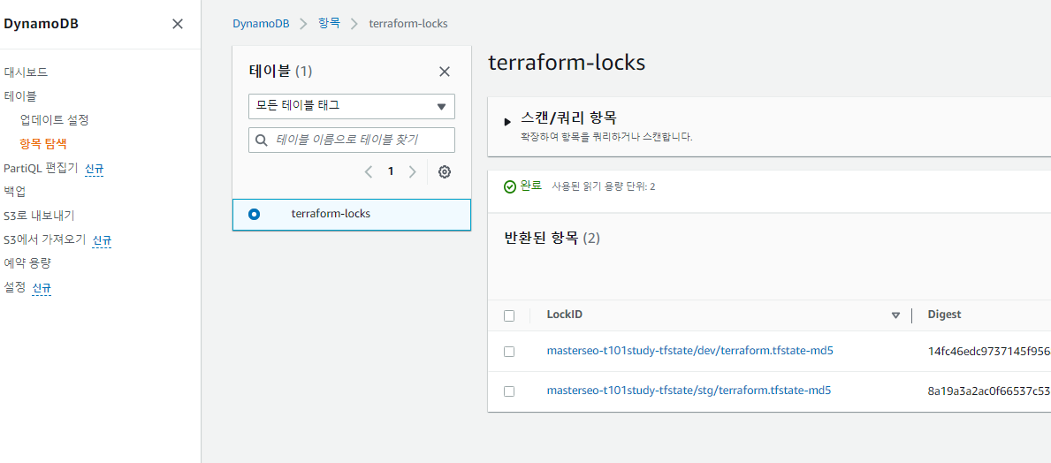Viewport: 1051px width, 463px height.
Task: Open PartiQL 편집기 in the sidebar
Action: (x=41, y=168)
